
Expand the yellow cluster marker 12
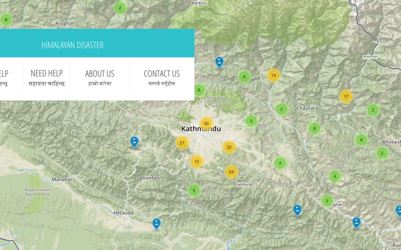196,161
